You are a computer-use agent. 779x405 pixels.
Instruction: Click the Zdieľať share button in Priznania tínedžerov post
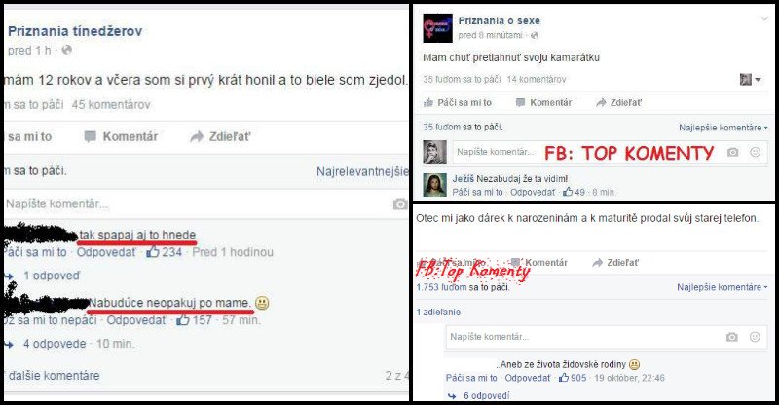221,136
